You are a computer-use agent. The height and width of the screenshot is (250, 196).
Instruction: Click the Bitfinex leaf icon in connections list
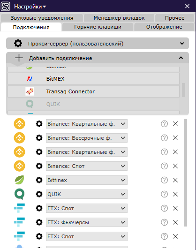point(19,180)
